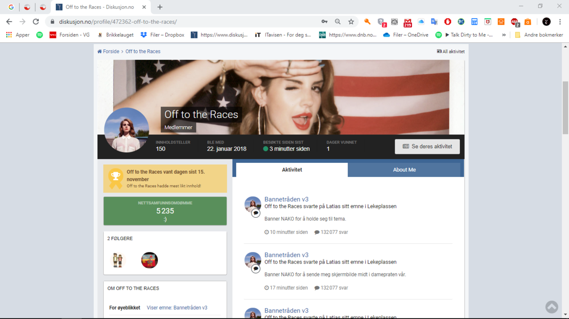The height and width of the screenshot is (319, 569).
Task: Switch to the Aktivitet tab
Action: pos(292,169)
